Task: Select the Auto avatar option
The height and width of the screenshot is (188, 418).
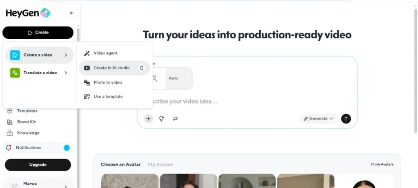Action: coord(174,78)
